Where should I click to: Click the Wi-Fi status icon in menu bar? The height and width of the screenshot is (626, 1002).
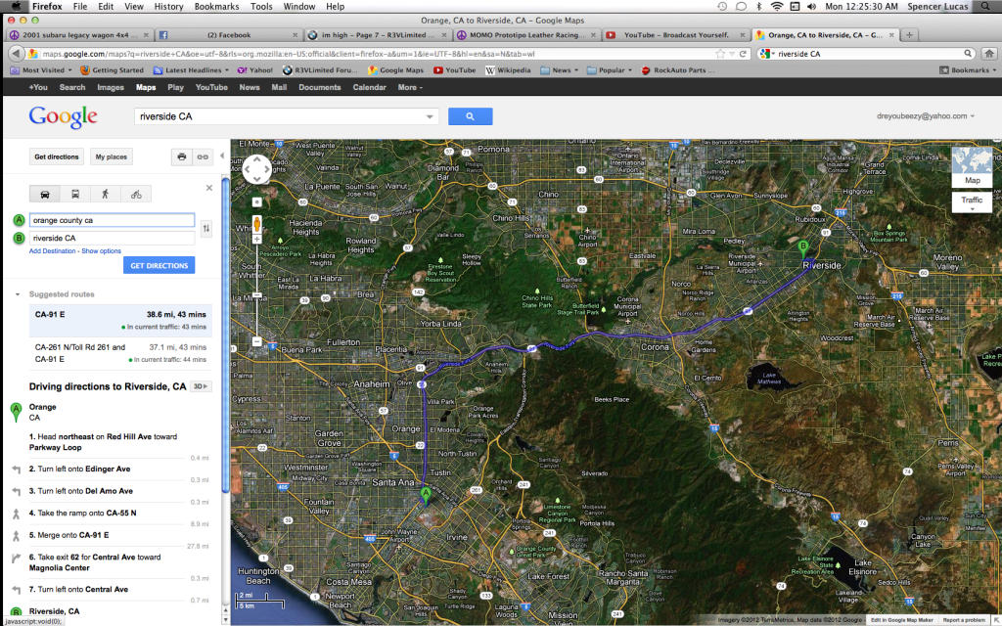(x=776, y=7)
